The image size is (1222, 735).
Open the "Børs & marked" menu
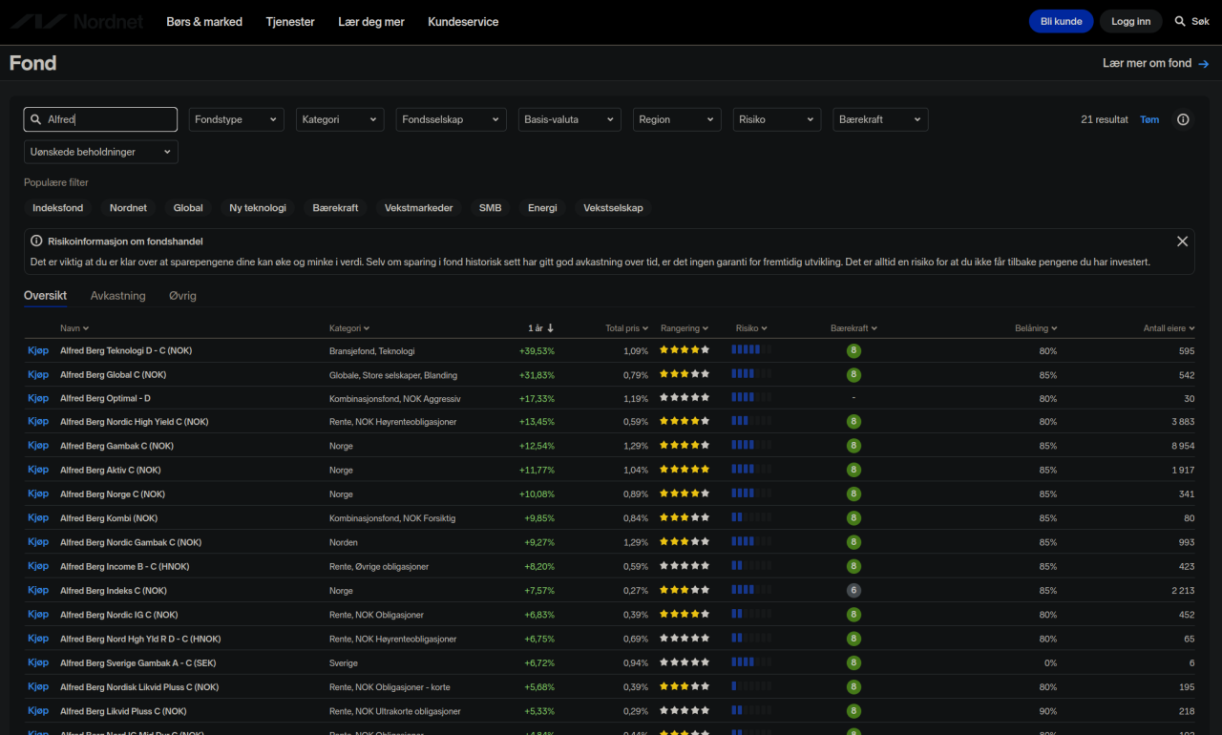(x=203, y=21)
